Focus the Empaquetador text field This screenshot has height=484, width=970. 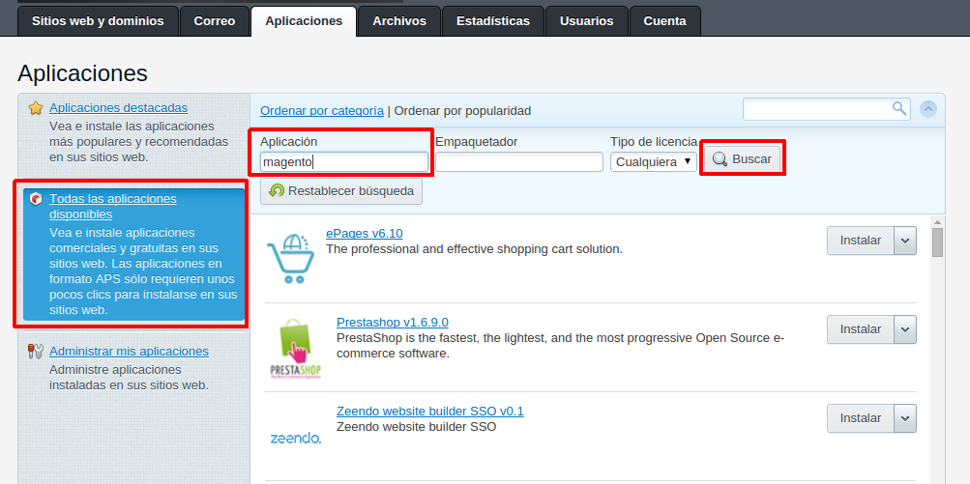click(519, 161)
